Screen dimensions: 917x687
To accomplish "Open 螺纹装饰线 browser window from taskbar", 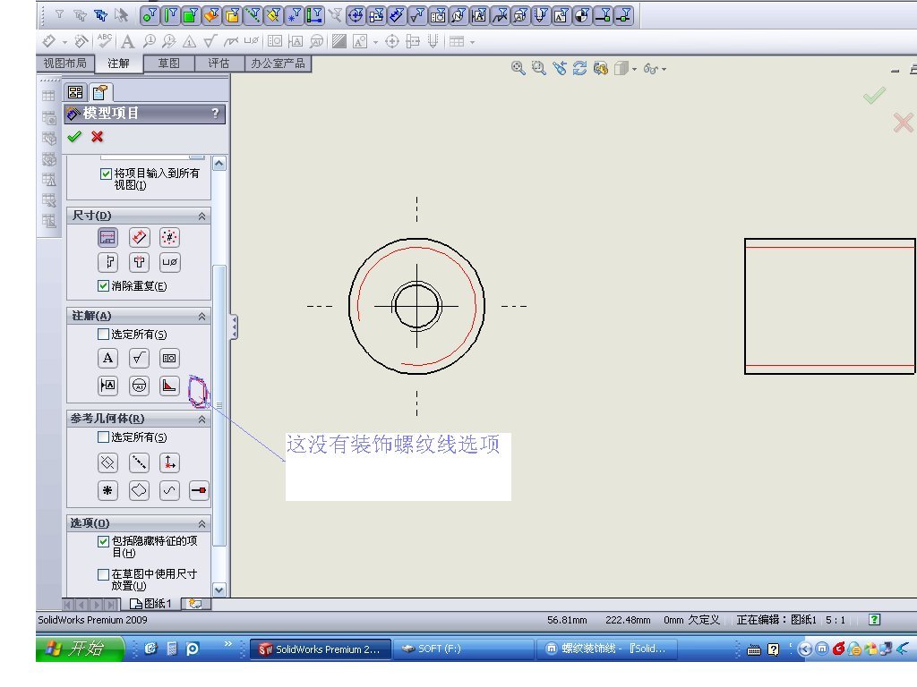I will point(607,649).
